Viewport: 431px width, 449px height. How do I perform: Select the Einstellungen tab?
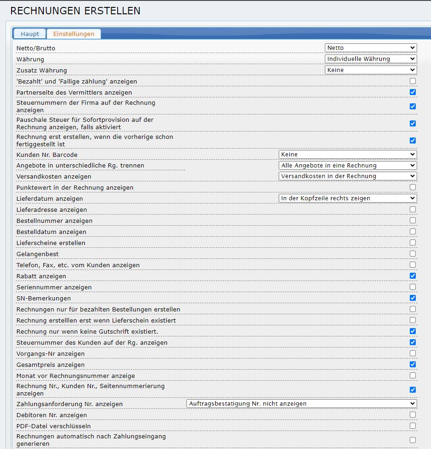(x=73, y=34)
